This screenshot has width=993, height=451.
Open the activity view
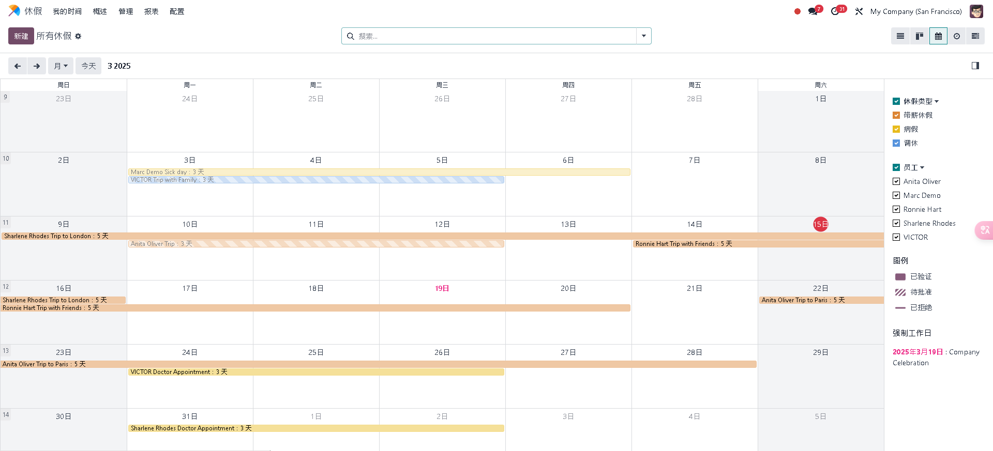tap(957, 36)
